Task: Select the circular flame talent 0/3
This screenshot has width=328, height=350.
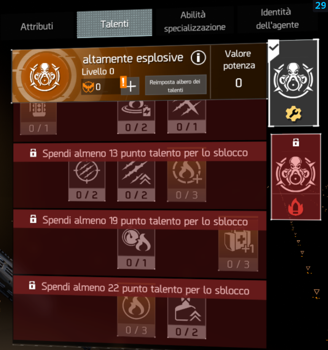Action: (x=136, y=316)
